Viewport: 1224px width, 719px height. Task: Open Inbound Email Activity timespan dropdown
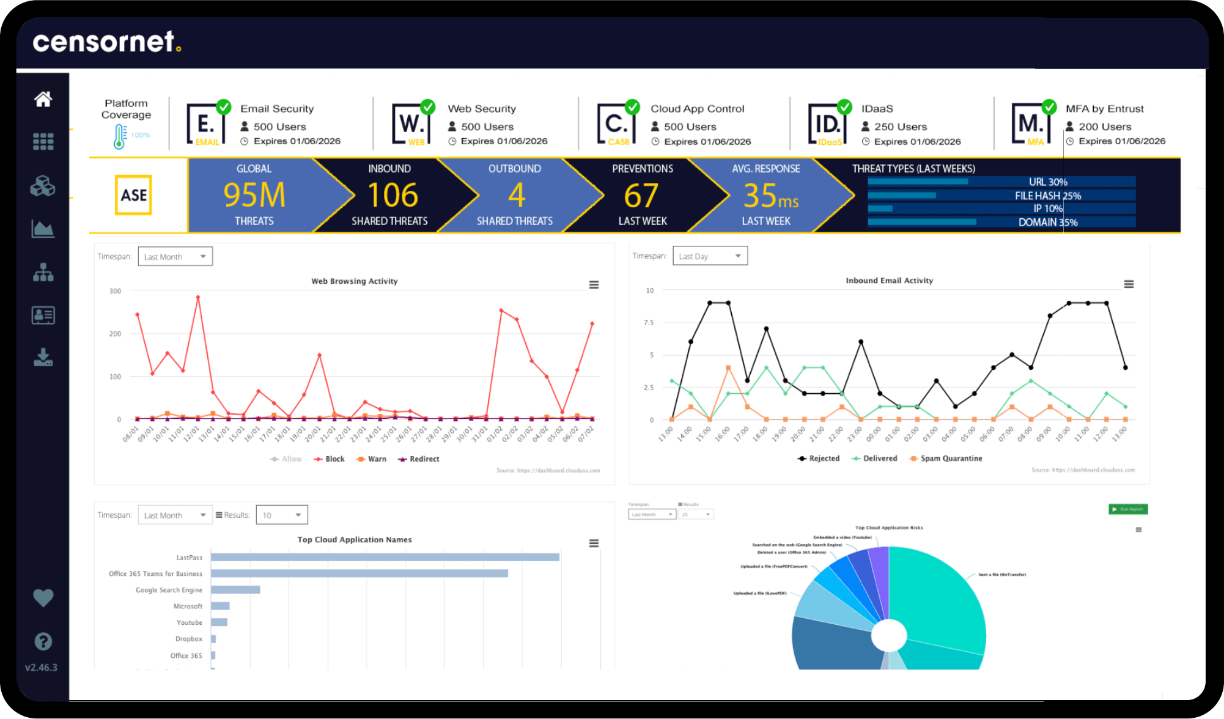pos(710,256)
